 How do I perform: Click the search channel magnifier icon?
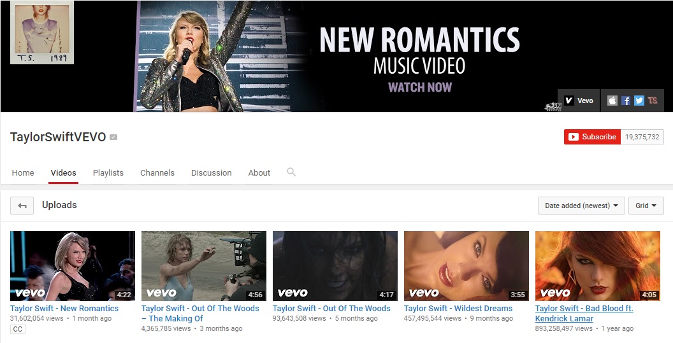[291, 172]
